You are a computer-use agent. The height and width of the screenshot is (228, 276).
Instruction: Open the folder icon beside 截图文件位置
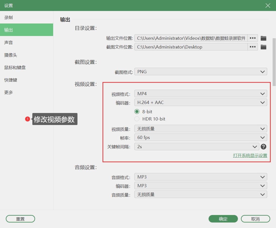(263, 47)
